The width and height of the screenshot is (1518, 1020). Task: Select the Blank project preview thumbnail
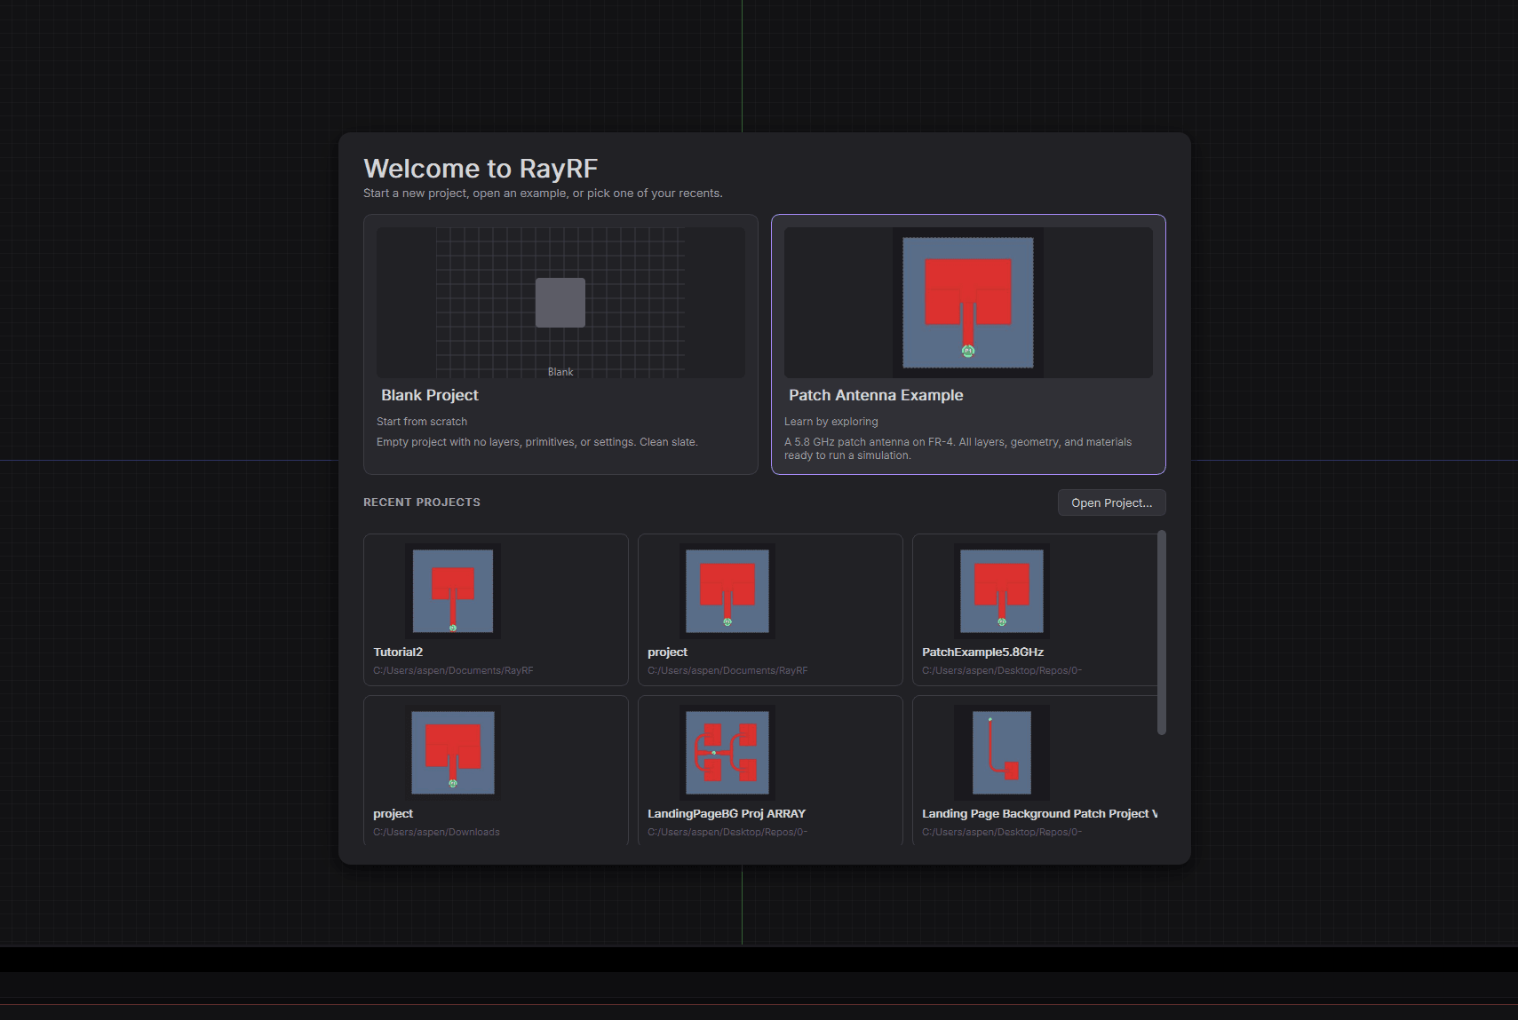(560, 303)
